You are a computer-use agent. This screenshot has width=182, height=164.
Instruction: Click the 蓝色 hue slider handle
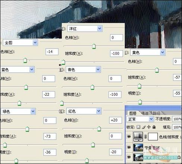pos(26,87)
